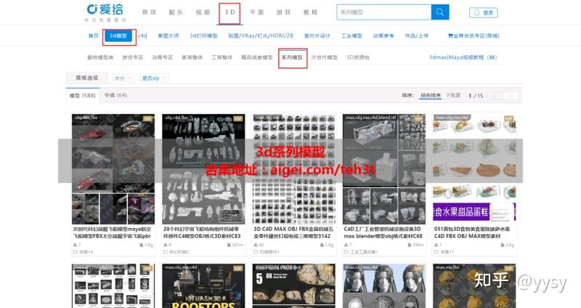Click the magnifier search button

tap(440, 12)
